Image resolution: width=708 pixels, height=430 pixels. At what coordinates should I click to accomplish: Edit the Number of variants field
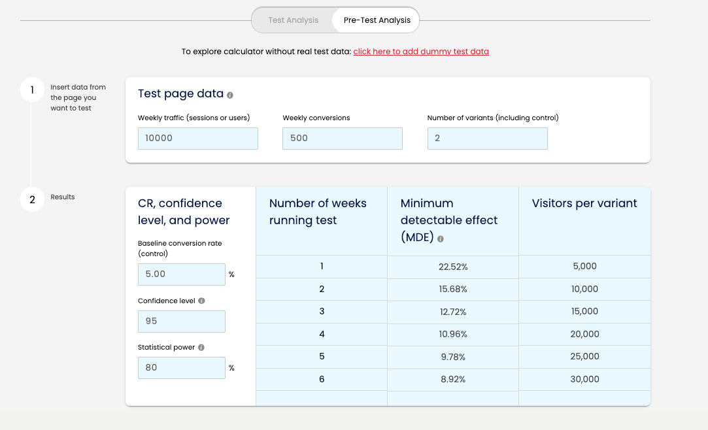[x=487, y=139]
